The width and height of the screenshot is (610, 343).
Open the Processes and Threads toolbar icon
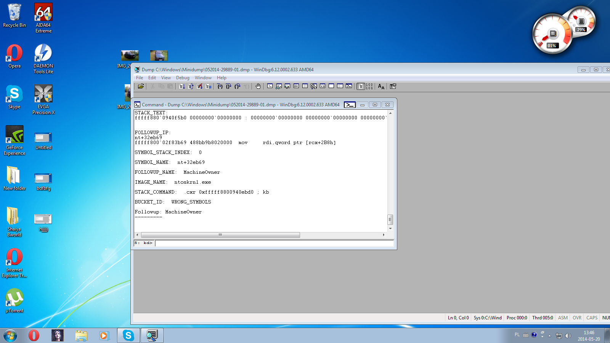[340, 87]
